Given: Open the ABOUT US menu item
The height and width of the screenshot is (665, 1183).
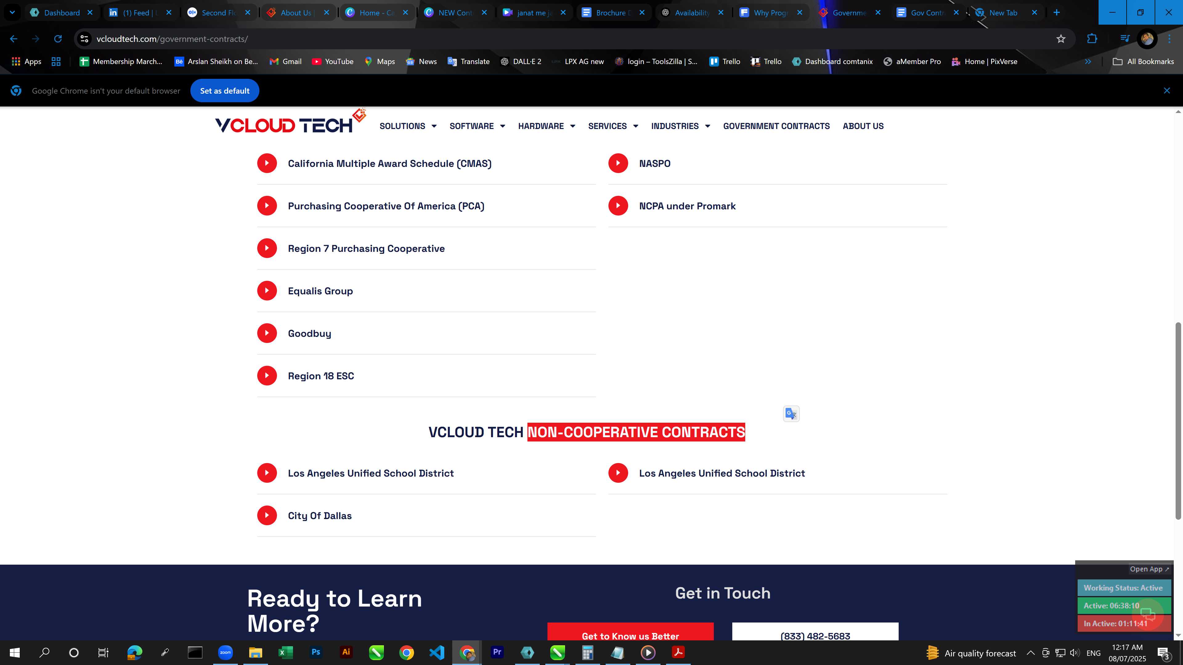Looking at the screenshot, I should click(x=863, y=126).
